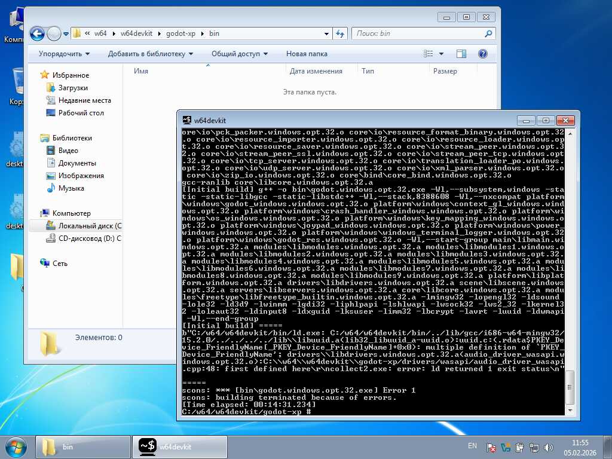Open Рабочий стол in the sidebar

pos(81,113)
